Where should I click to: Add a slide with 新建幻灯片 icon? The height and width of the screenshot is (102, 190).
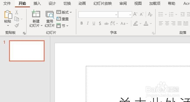pyautogui.click(x=36, y=14)
